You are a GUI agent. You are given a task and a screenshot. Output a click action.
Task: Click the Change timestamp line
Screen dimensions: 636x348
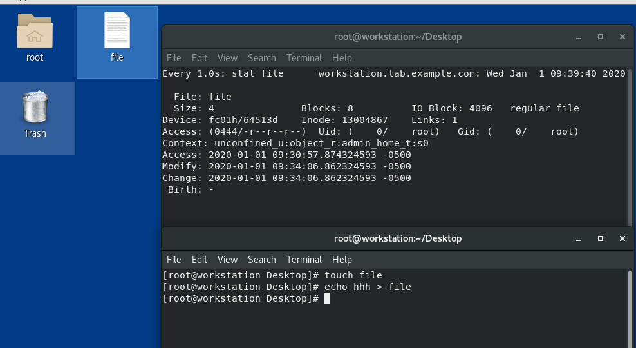coord(286,179)
